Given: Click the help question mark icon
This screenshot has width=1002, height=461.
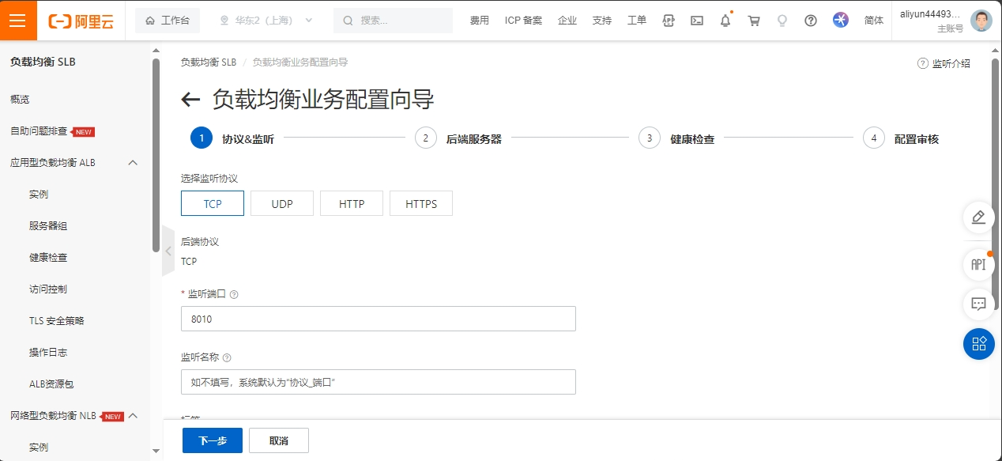Looking at the screenshot, I should click(x=811, y=21).
